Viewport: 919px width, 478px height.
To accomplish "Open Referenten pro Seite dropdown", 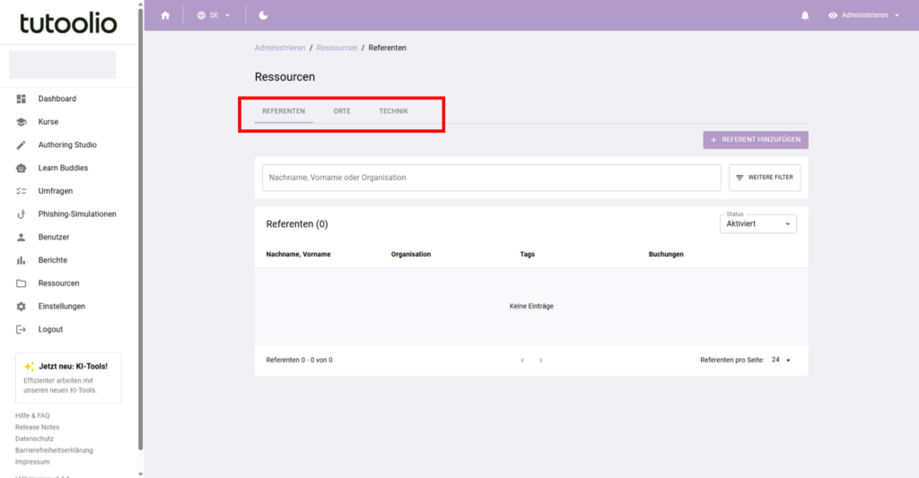I will (x=782, y=361).
